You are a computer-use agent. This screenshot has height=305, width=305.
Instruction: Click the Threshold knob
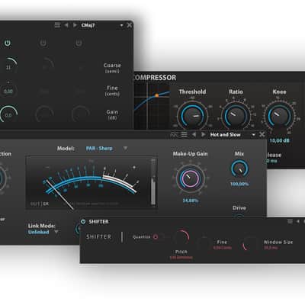[192, 116]
